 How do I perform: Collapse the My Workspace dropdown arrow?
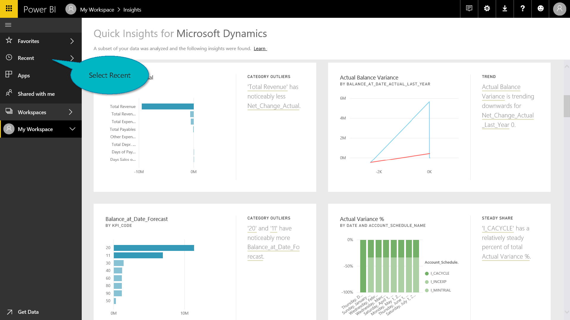tap(72, 129)
